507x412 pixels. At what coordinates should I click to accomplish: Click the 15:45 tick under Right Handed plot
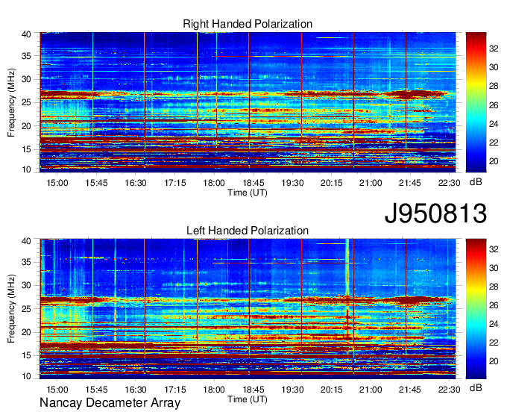point(96,183)
